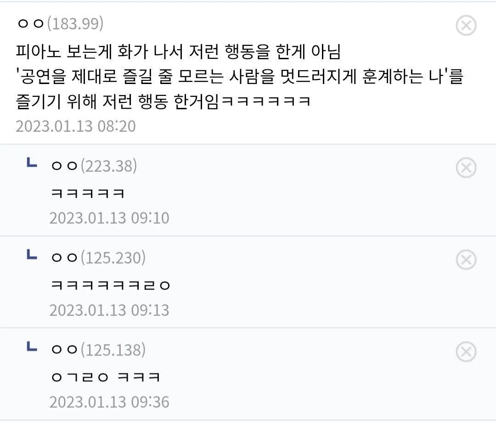
Task: Delete the comment by ㅇㅇ(183.99)
Action: point(466,25)
